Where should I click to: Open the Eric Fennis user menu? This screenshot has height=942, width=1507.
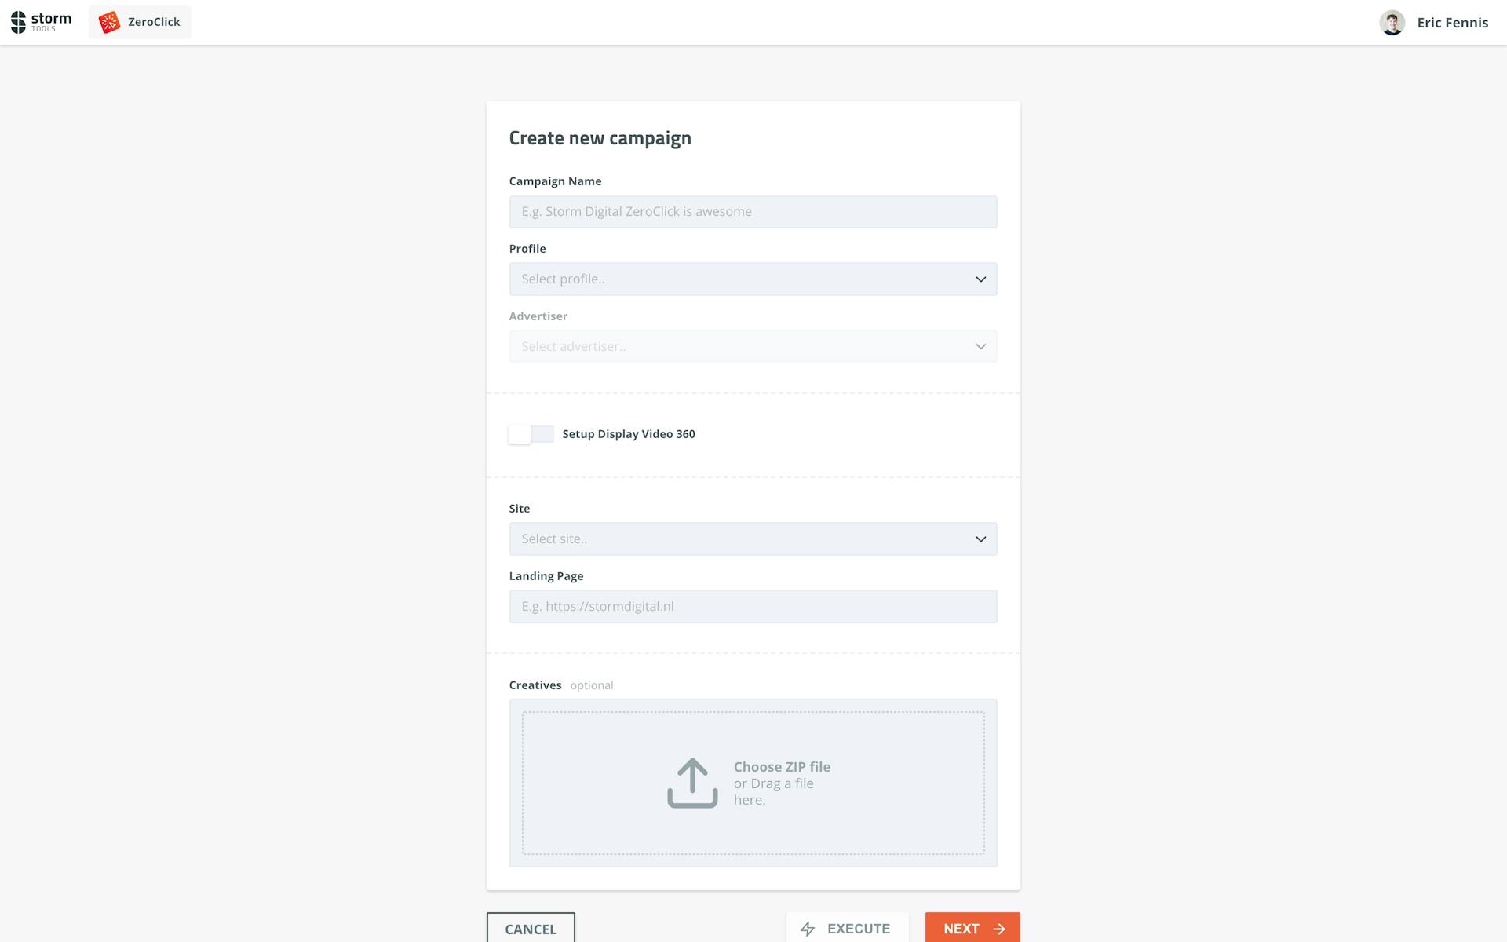[x=1452, y=23]
